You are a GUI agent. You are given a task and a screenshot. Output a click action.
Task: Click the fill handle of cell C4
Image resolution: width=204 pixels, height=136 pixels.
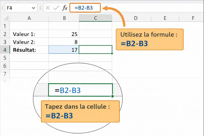tap(112, 53)
